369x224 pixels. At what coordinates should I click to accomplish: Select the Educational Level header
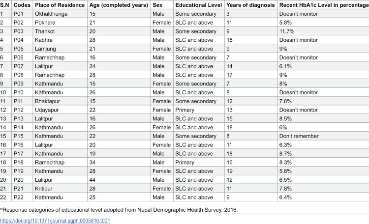pos(199,5)
